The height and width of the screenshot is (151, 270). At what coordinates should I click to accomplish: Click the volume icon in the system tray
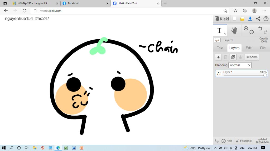[x=225, y=148]
